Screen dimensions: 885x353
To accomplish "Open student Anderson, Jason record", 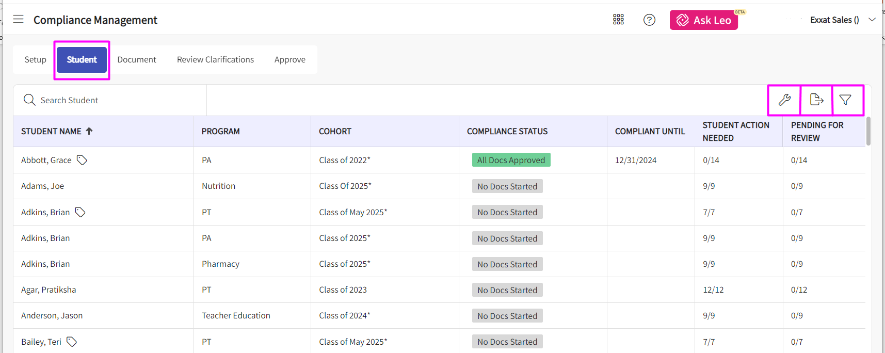I will click(52, 315).
